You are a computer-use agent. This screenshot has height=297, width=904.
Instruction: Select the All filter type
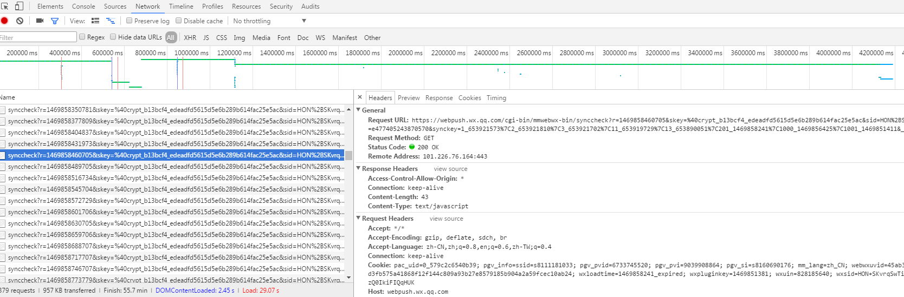(x=171, y=37)
